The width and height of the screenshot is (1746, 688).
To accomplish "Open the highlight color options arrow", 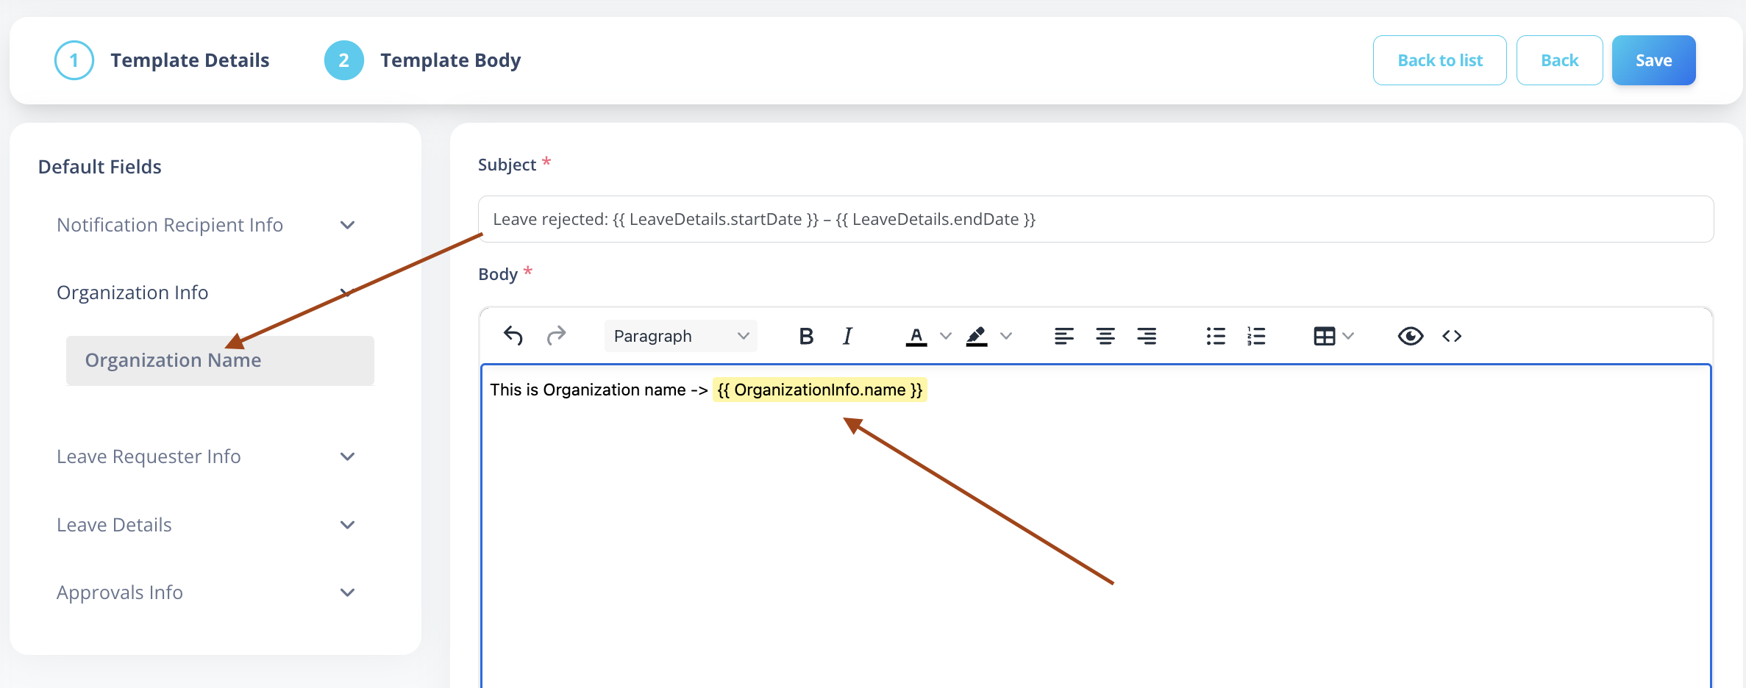I will click(x=1006, y=336).
